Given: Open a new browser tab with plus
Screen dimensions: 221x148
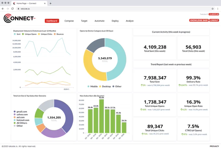Looking at the screenshot, I should click(50, 3).
